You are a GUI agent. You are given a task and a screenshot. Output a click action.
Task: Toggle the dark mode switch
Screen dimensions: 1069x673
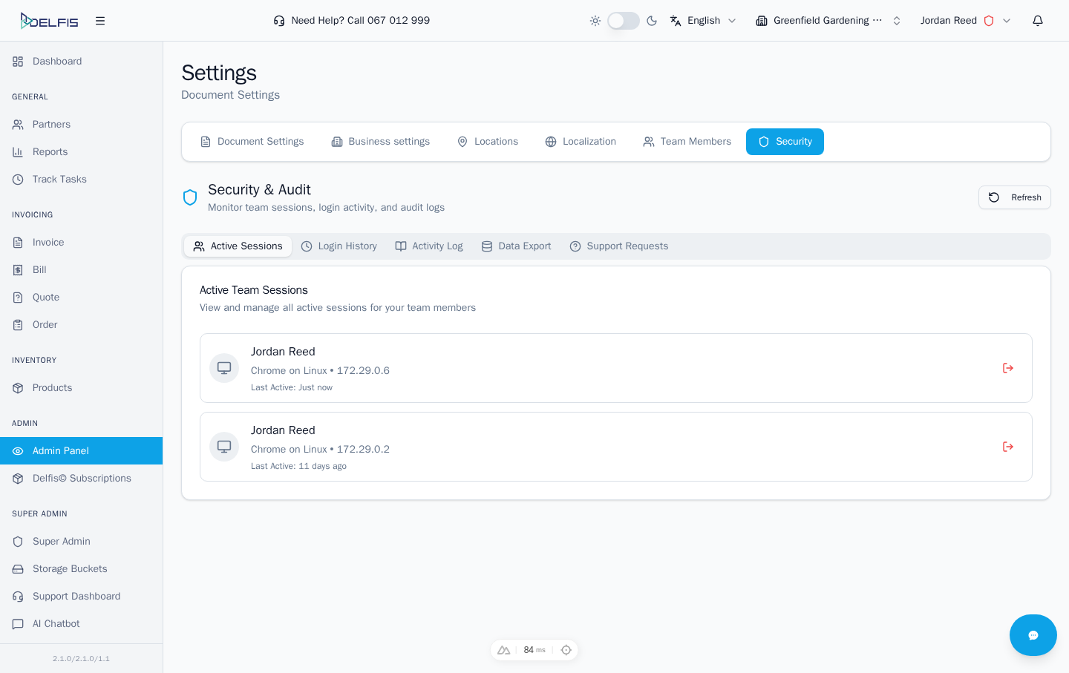tap(623, 21)
